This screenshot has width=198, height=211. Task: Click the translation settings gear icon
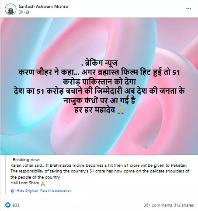(x=12, y=191)
